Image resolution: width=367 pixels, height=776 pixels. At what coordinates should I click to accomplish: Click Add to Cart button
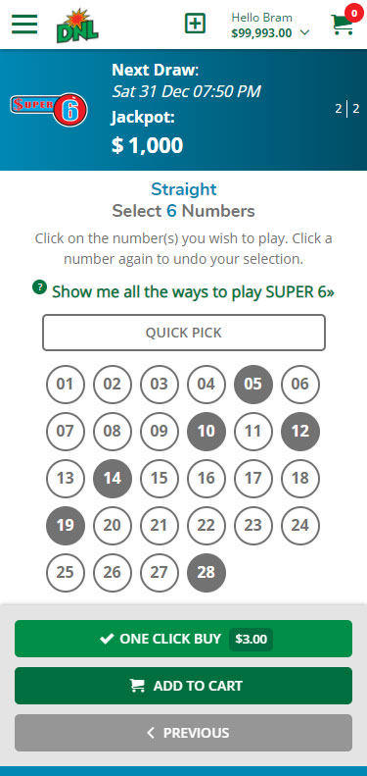183,686
